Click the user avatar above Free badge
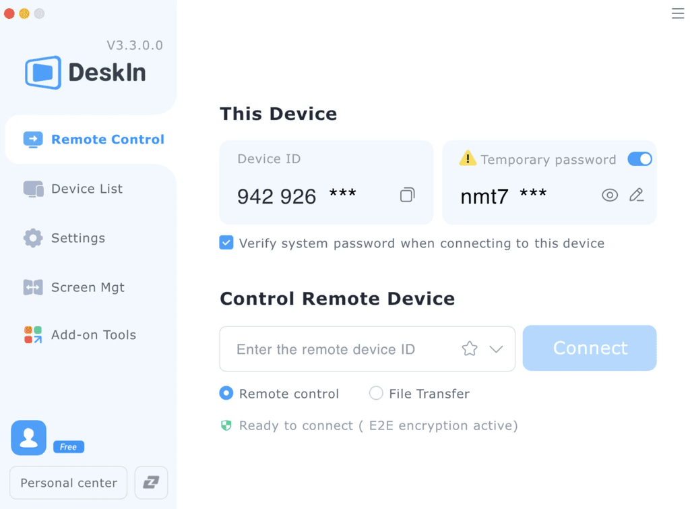 click(28, 438)
